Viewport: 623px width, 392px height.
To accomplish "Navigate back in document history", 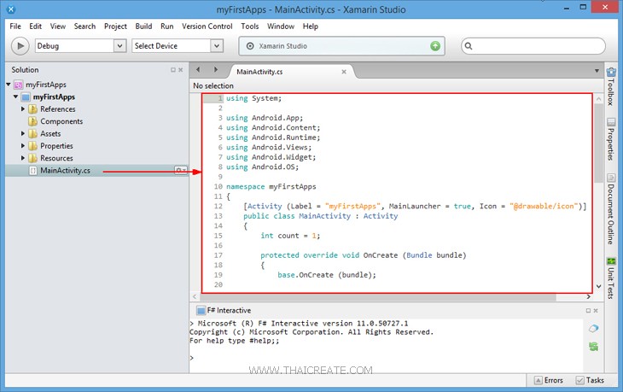I will click(198, 70).
